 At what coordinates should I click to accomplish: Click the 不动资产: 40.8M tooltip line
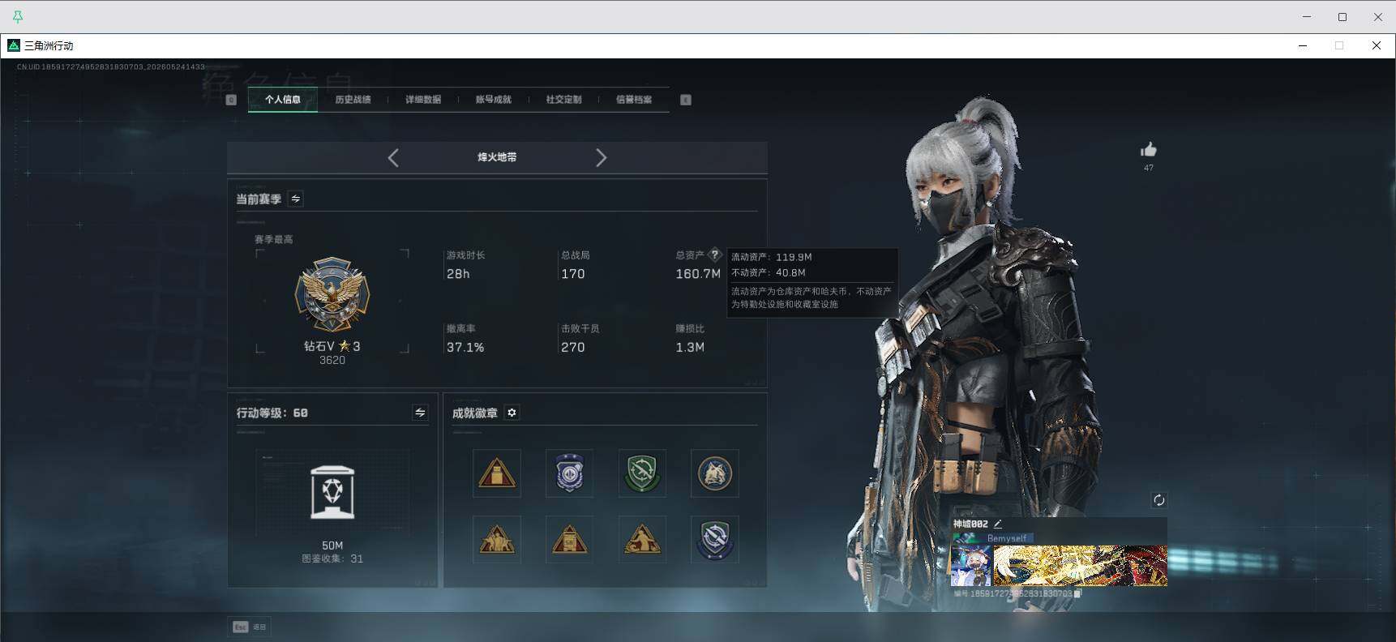(769, 272)
